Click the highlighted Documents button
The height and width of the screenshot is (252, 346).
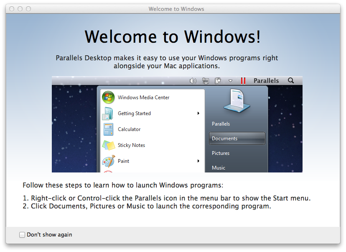[x=237, y=139]
